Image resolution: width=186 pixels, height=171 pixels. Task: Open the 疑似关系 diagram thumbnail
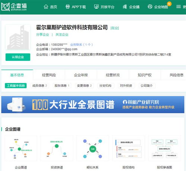(92, 149)
